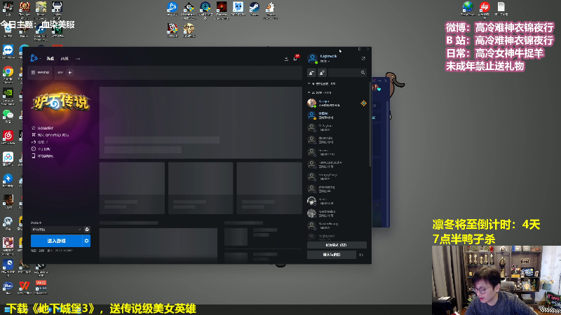Image resolution: width=561 pixels, height=315 pixels.
Task: Collapse the friends group below favorites
Action: coord(309,92)
